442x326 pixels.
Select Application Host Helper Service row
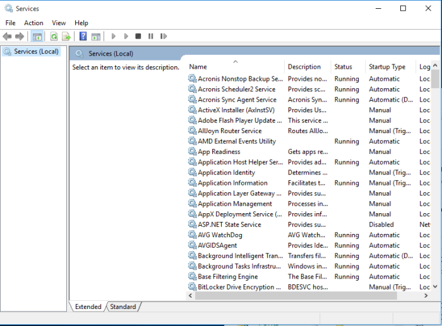click(x=309, y=162)
